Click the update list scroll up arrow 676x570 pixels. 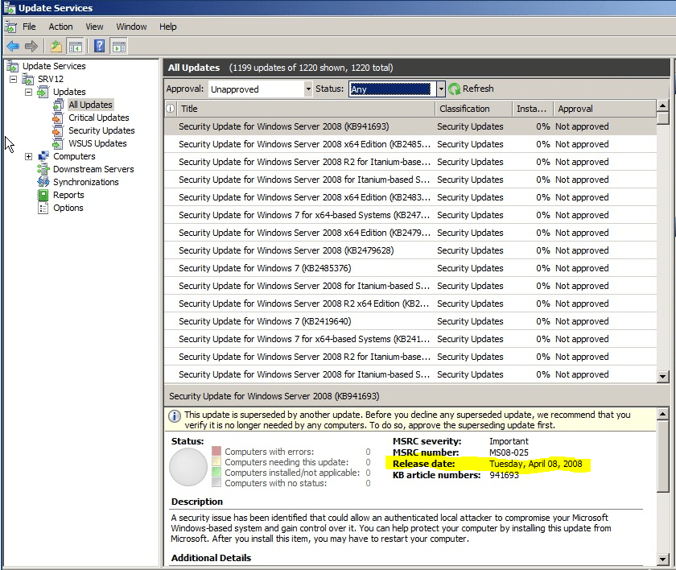pyautogui.click(x=662, y=105)
